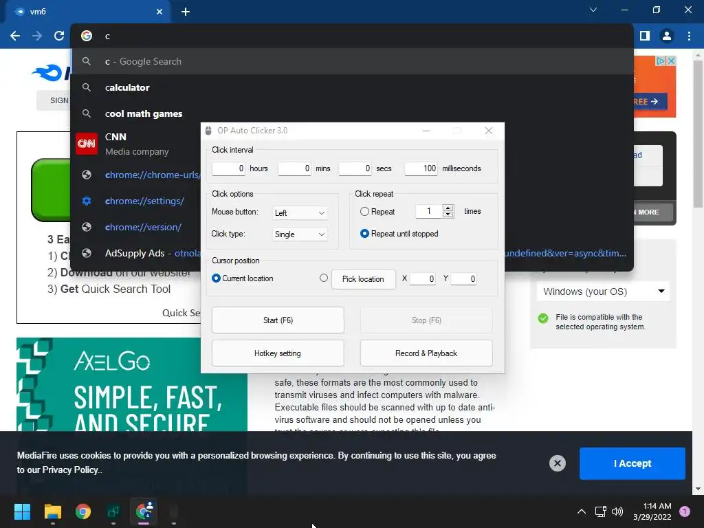
Task: Click the green file-compatible checkmark icon
Action: click(x=543, y=318)
